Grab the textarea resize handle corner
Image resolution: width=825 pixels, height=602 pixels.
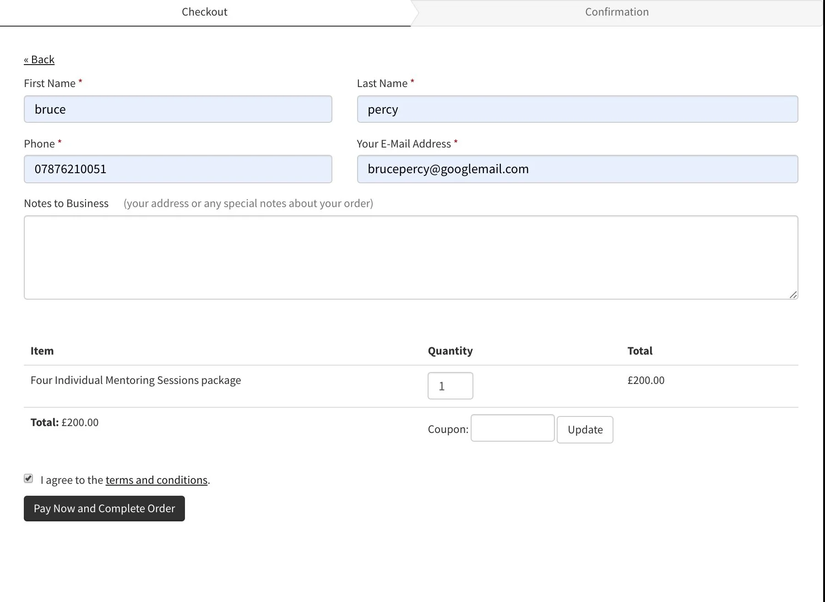click(x=793, y=295)
